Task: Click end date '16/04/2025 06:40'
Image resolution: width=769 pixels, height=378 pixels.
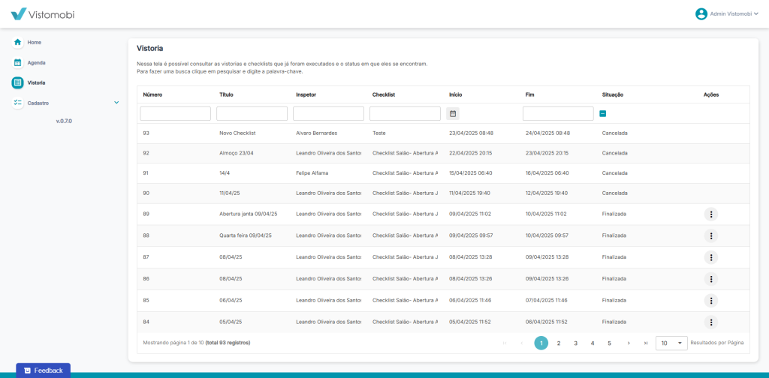Action: pyautogui.click(x=547, y=172)
